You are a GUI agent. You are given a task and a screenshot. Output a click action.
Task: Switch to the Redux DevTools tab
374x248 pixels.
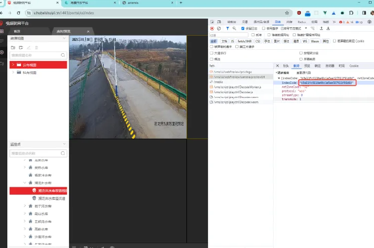coord(301,22)
